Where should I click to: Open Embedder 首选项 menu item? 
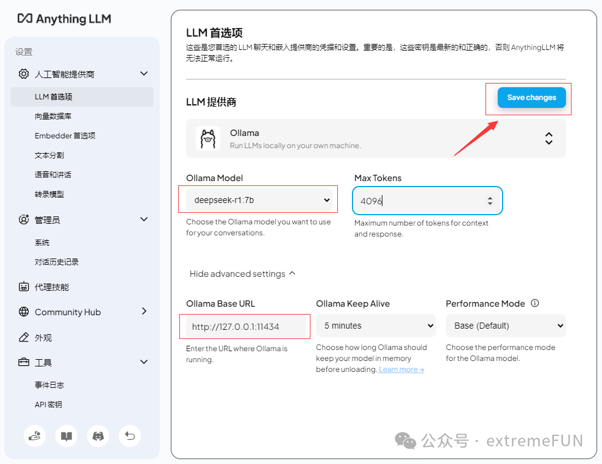[x=65, y=135]
